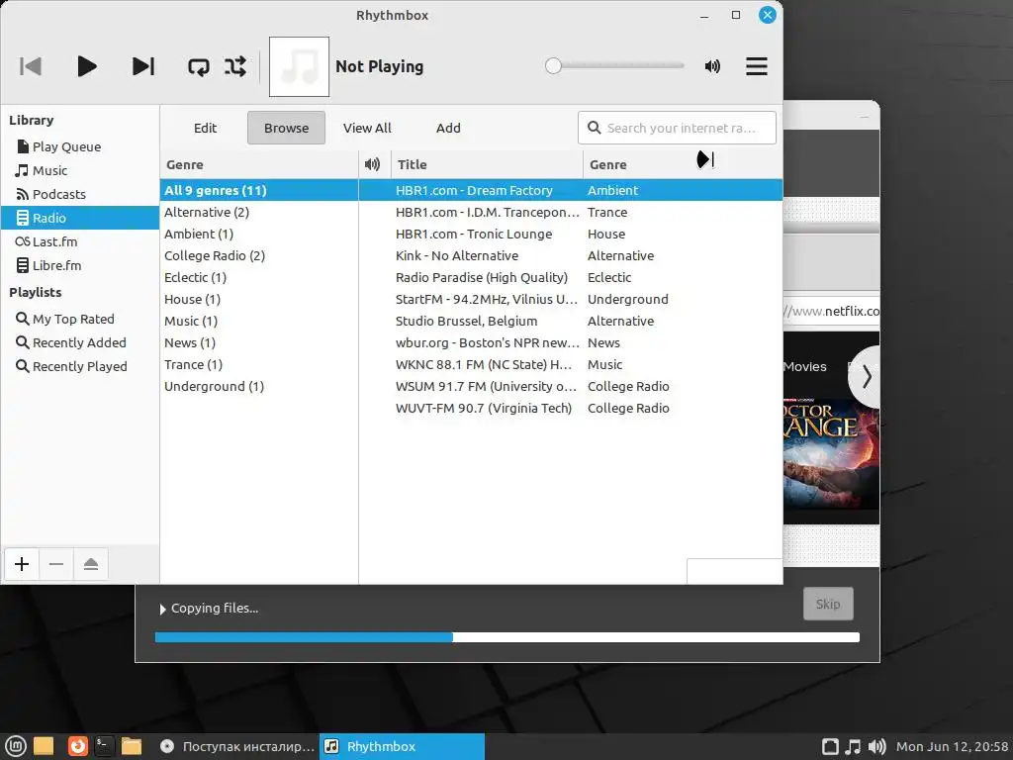Image resolution: width=1013 pixels, height=760 pixels.
Task: Select WKNC 88.1 FM (NC State) station
Action: pyautogui.click(x=571, y=364)
